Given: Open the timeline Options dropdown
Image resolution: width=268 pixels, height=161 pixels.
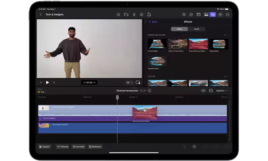Looking at the screenshot, I should coord(222,91).
